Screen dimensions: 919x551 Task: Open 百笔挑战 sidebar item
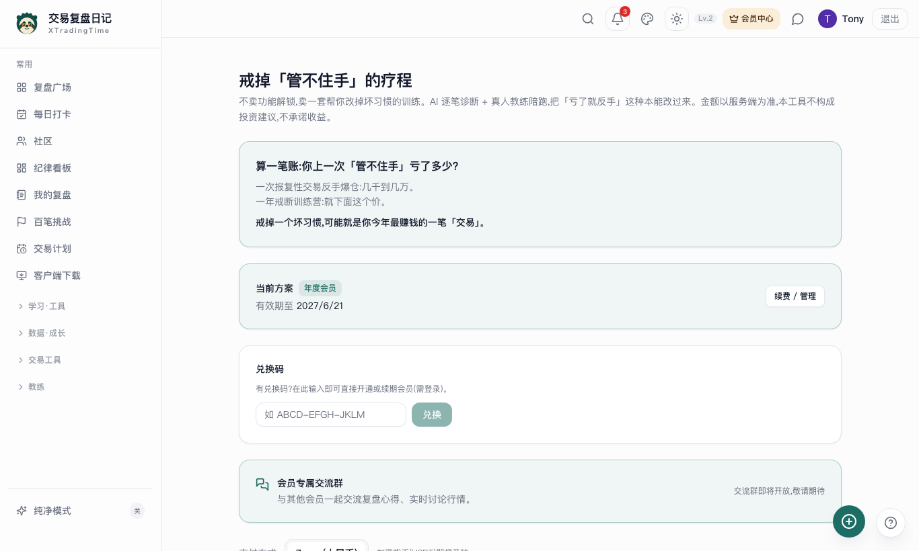[x=81, y=222]
